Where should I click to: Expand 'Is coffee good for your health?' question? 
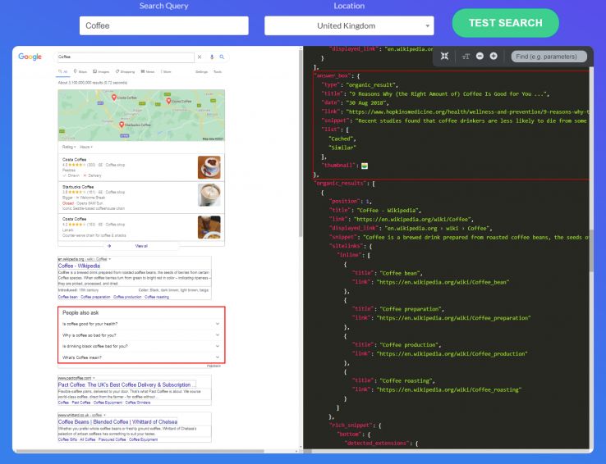click(x=140, y=325)
